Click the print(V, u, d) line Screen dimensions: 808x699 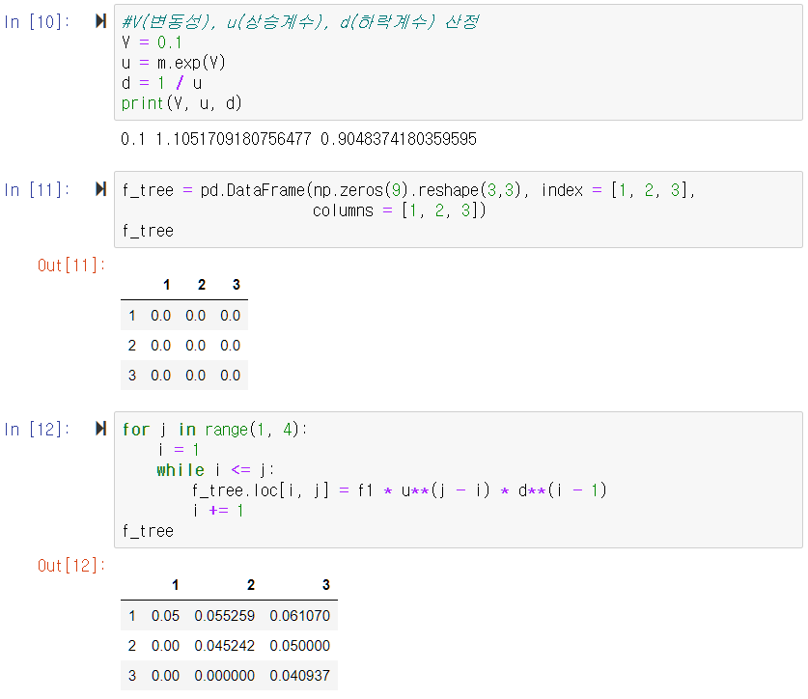(x=181, y=103)
